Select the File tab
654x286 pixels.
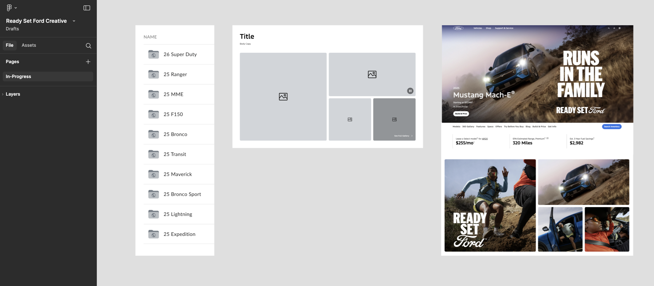click(10, 45)
